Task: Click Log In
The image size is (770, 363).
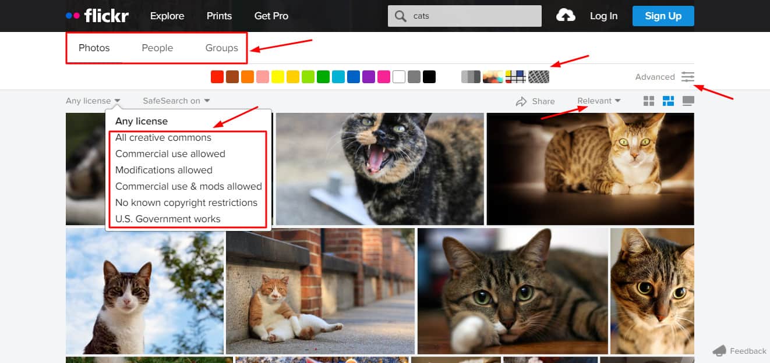Action: point(603,16)
